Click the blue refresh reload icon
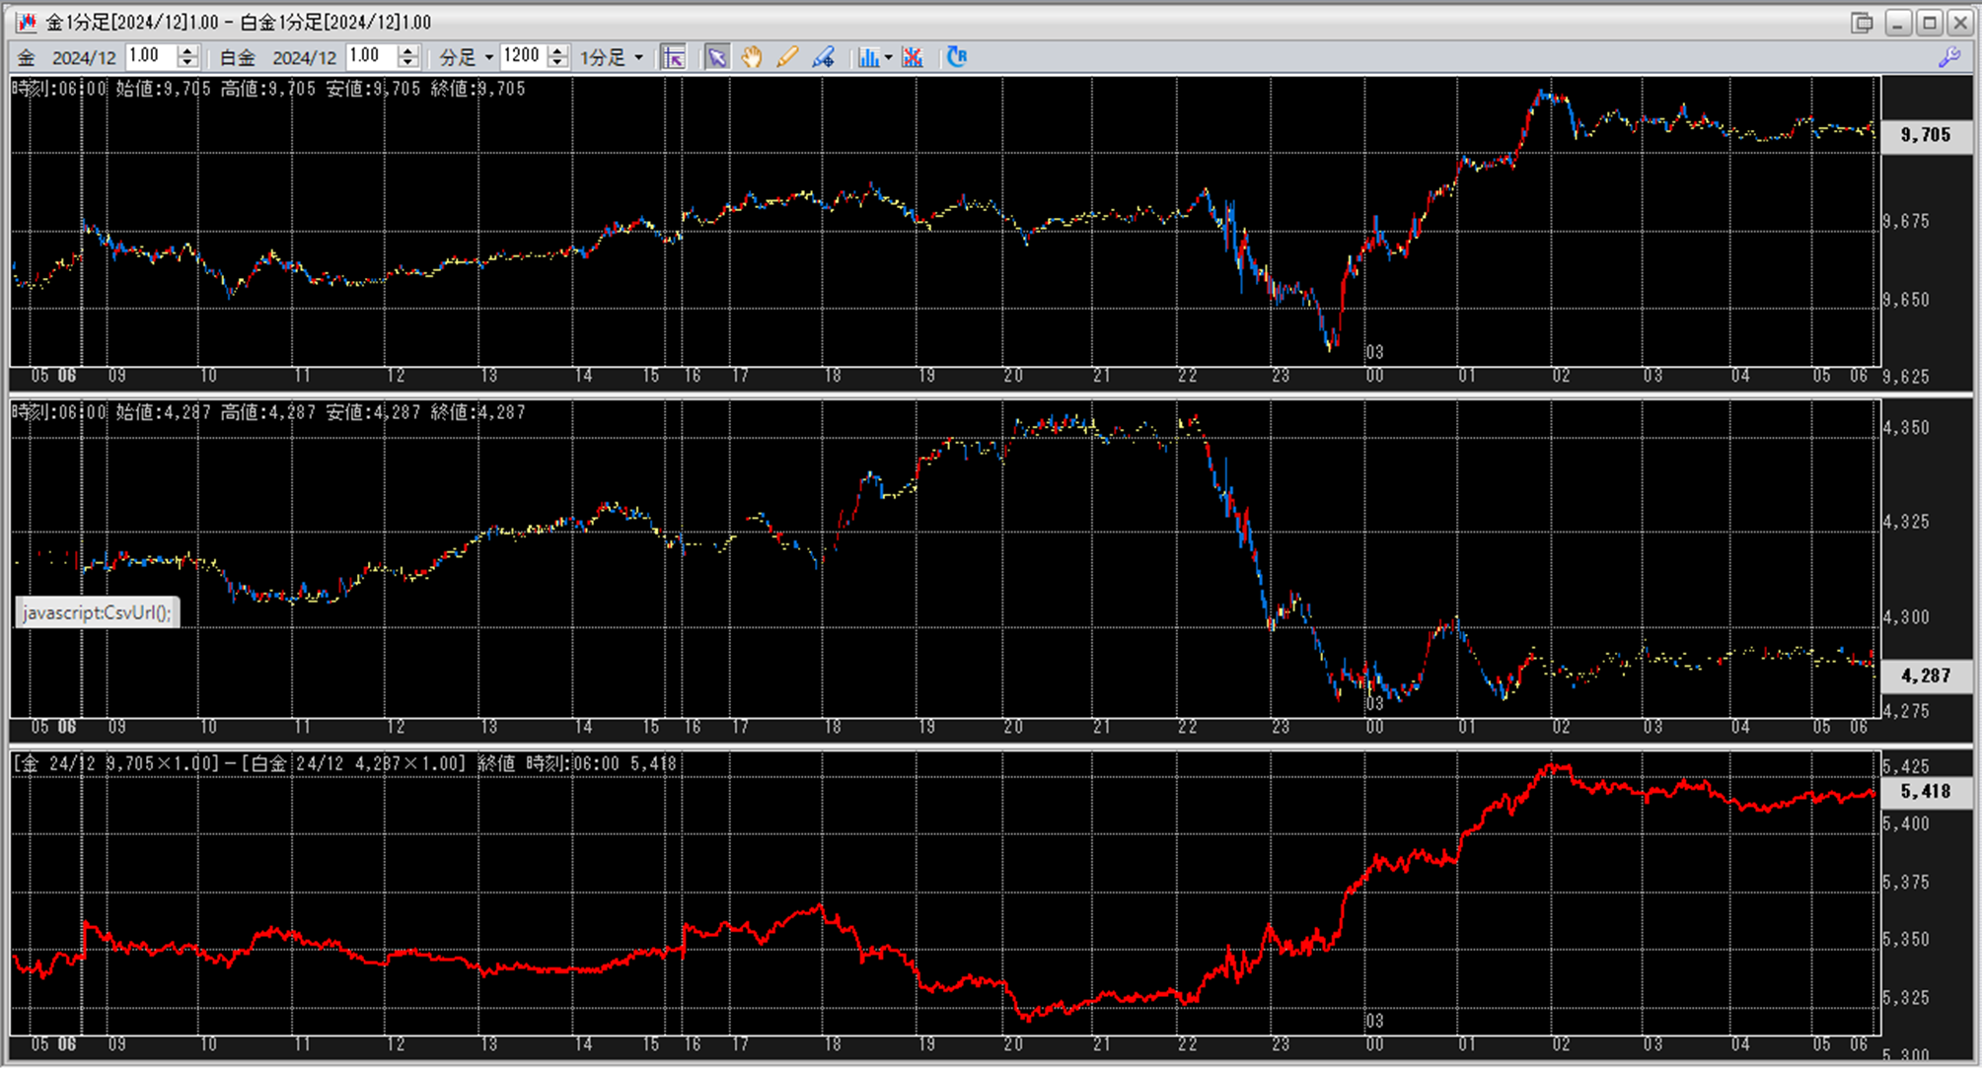This screenshot has height=1069, width=1982. point(956,57)
